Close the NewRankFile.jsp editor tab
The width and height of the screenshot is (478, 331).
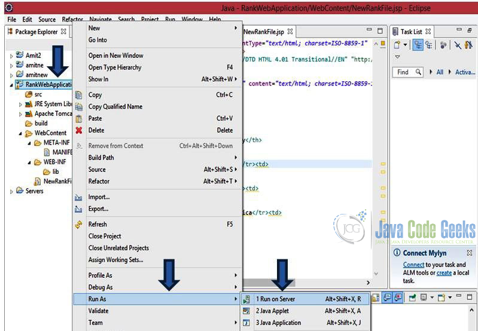[x=290, y=31]
